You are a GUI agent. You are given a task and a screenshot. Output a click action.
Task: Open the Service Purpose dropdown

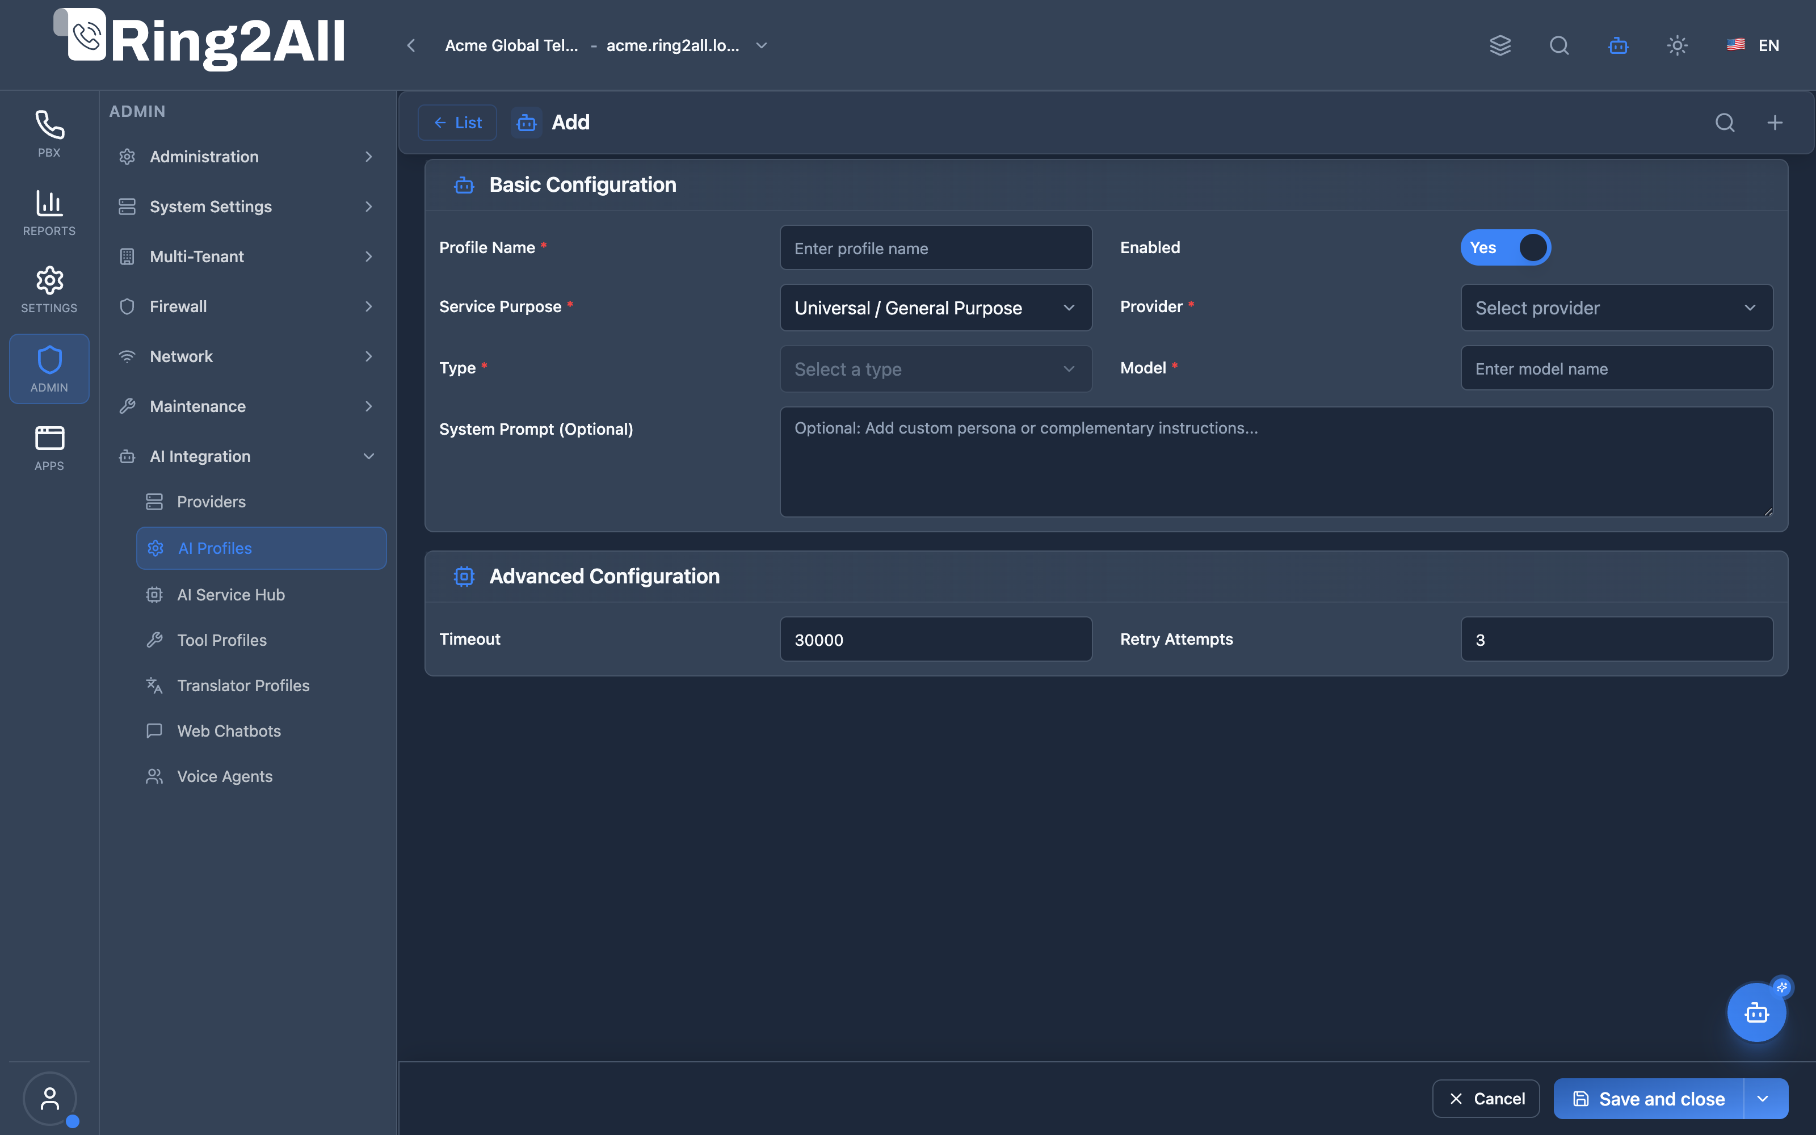pyautogui.click(x=936, y=308)
